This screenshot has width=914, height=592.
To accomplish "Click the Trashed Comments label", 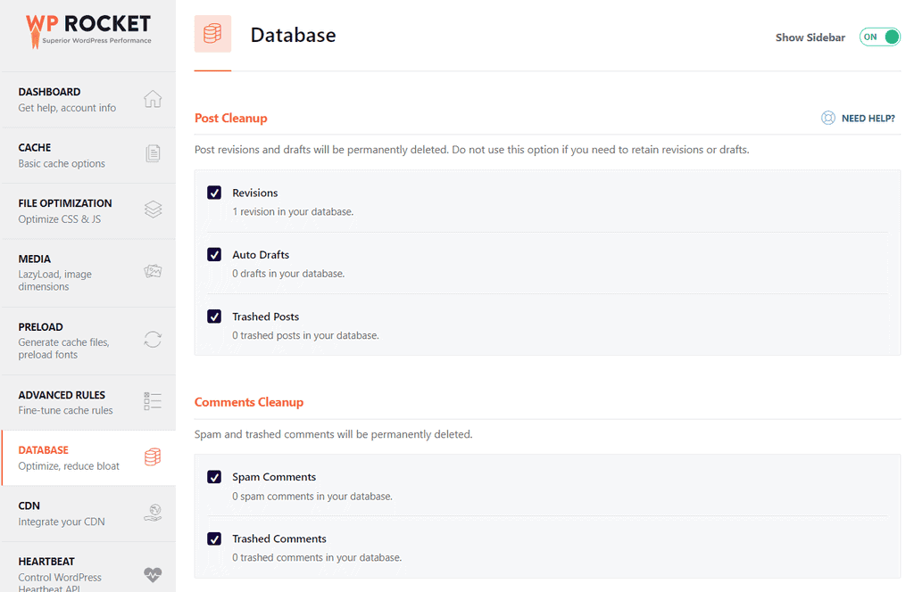I will coord(279,539).
